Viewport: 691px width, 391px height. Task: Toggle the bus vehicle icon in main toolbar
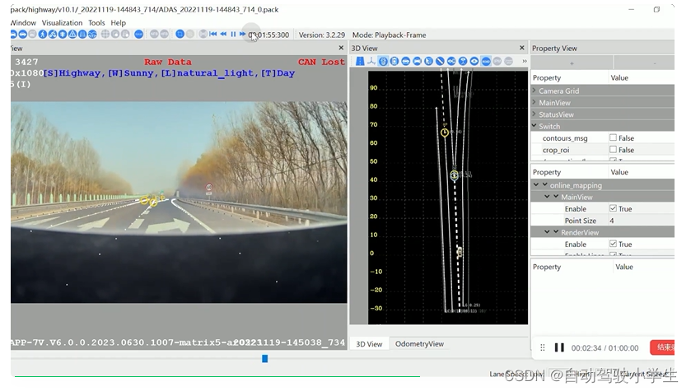point(32,35)
